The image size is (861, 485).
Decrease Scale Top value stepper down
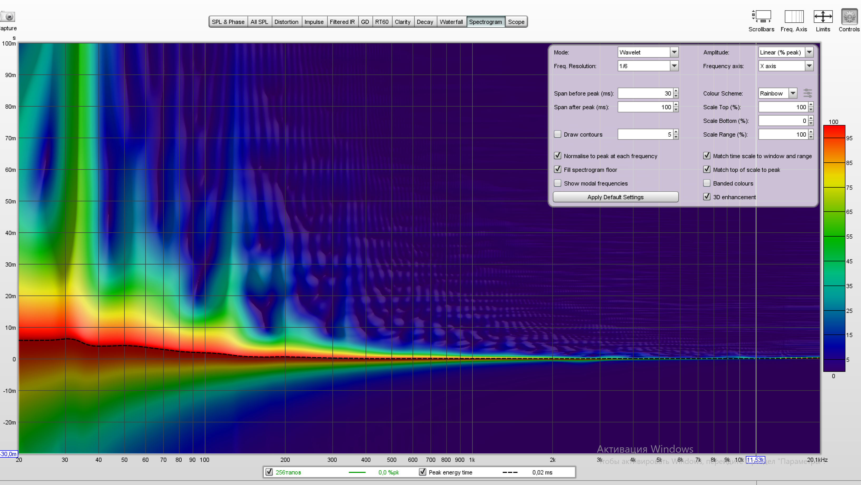(x=811, y=110)
